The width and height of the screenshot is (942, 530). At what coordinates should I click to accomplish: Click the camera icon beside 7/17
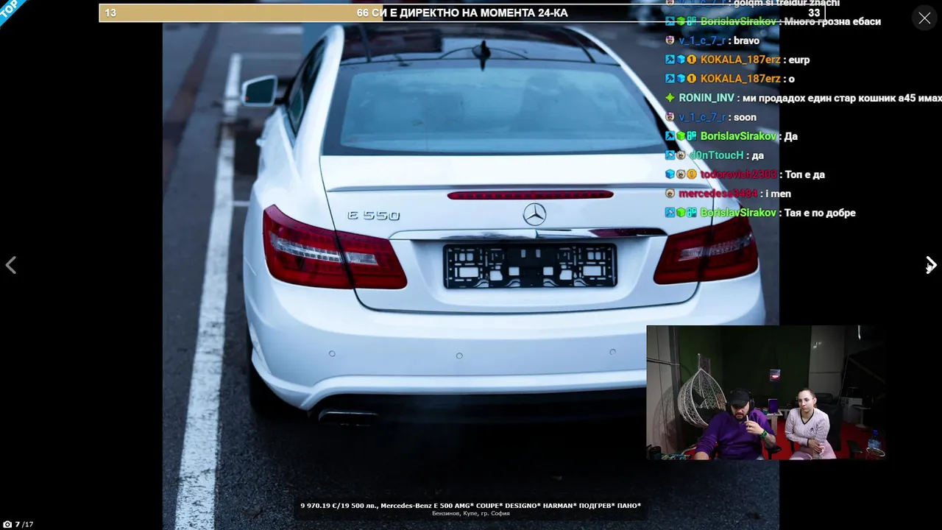click(7, 524)
